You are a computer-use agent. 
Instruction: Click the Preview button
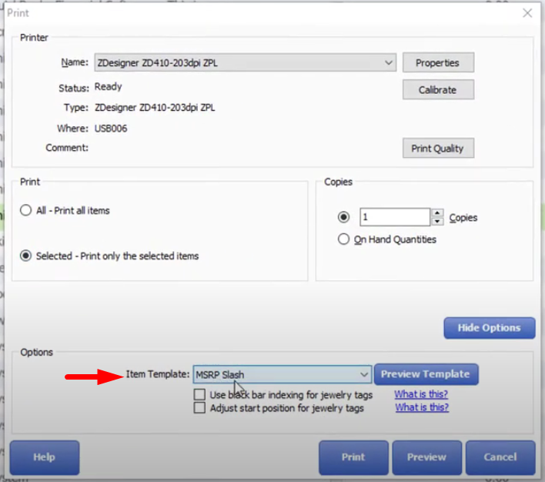[x=426, y=457]
